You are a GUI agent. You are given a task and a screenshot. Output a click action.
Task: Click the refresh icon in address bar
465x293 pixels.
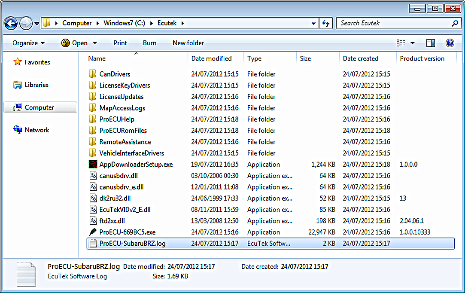(326, 23)
